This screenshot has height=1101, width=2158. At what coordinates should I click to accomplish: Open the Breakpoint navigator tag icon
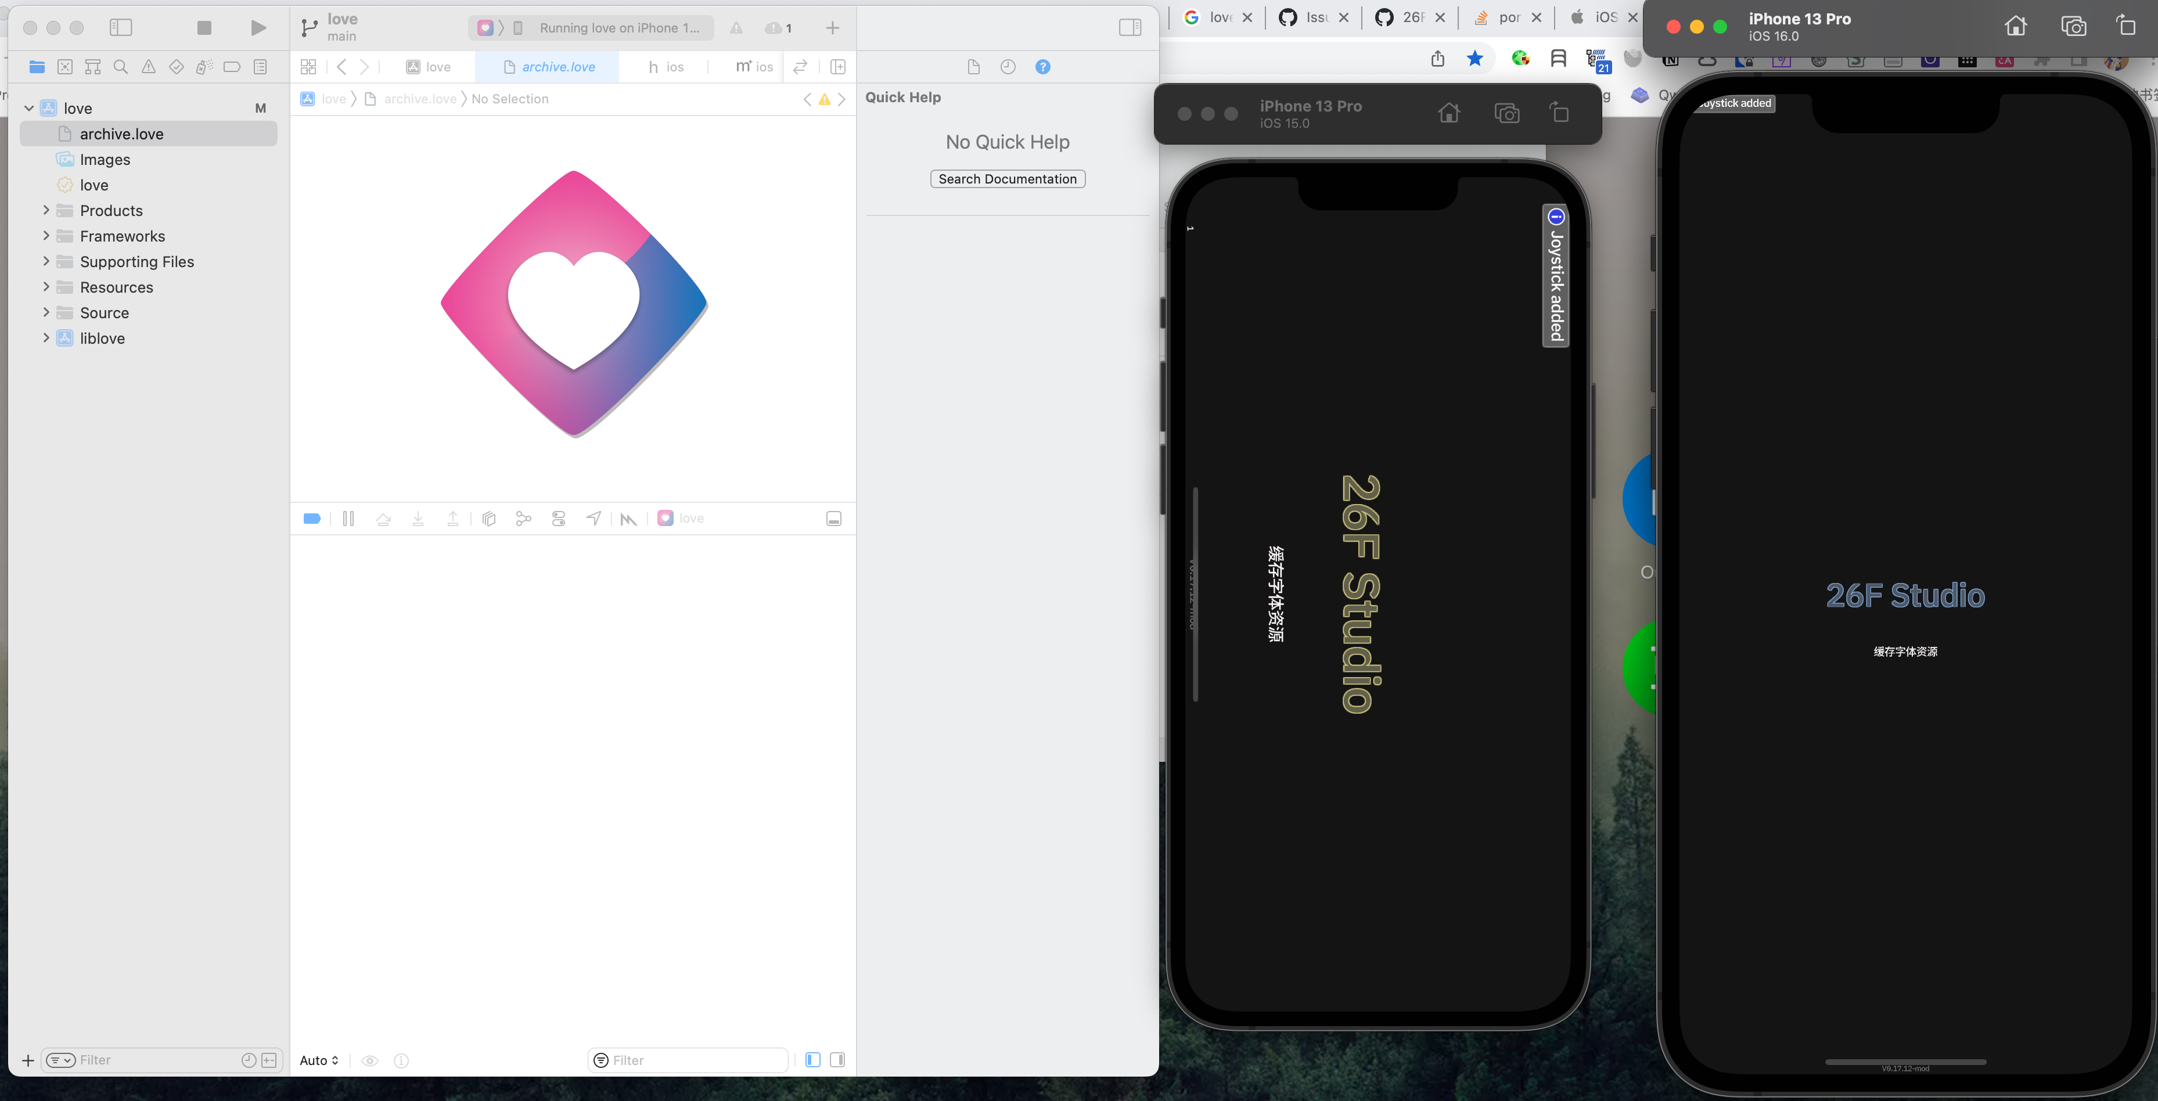click(231, 66)
